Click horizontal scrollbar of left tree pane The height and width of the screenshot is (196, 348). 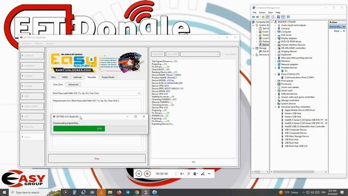[x=260, y=172]
